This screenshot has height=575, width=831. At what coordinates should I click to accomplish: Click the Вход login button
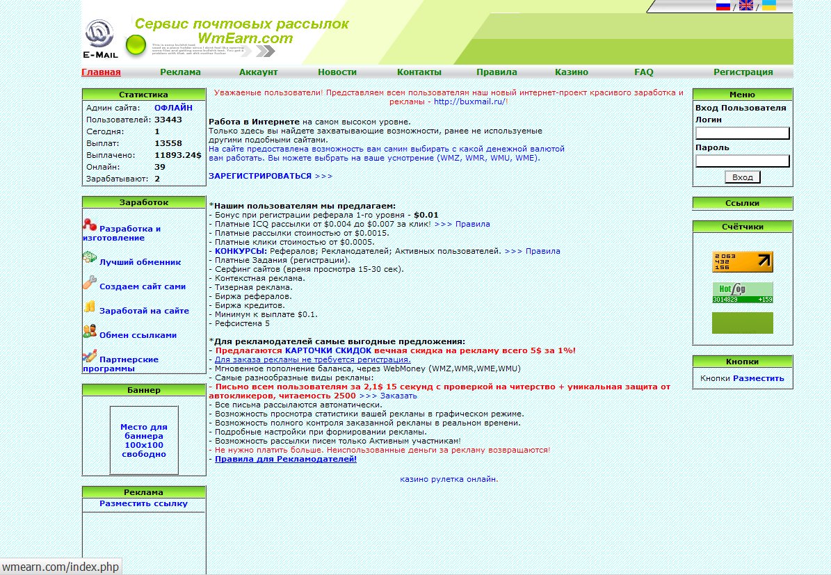[x=743, y=177]
